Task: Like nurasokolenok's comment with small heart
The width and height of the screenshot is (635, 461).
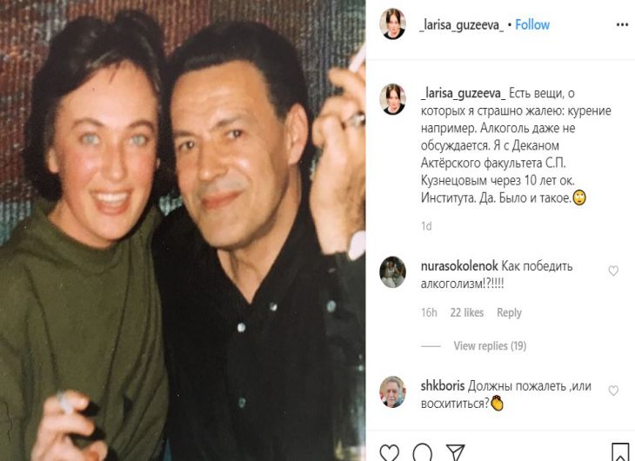Action: [613, 271]
